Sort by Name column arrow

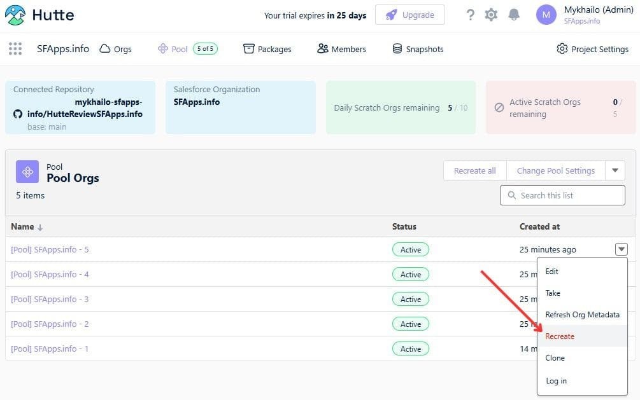point(40,228)
